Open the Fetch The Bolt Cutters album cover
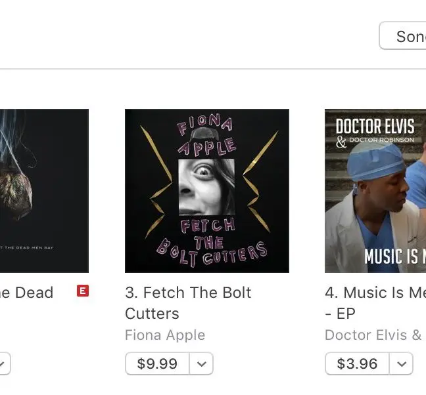This screenshot has width=426, height=395. pyautogui.click(x=206, y=190)
